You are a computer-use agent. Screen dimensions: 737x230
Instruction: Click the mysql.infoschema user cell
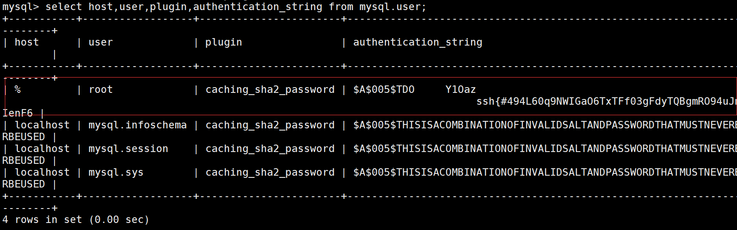[137, 125]
